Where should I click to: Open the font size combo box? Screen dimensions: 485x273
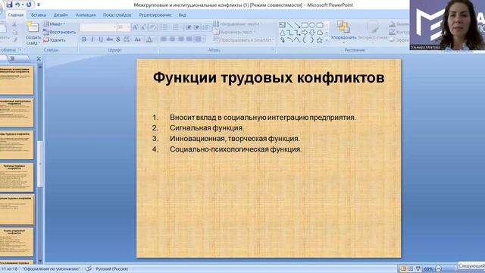[124, 27]
